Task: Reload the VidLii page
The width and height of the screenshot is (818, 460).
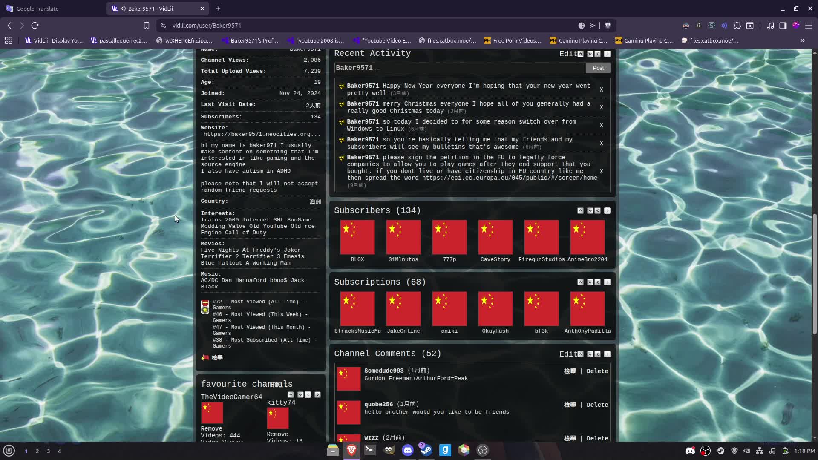Action: pos(35,26)
